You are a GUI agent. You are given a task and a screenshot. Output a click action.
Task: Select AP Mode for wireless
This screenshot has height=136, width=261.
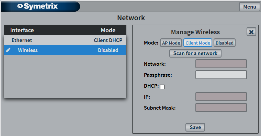click(171, 43)
